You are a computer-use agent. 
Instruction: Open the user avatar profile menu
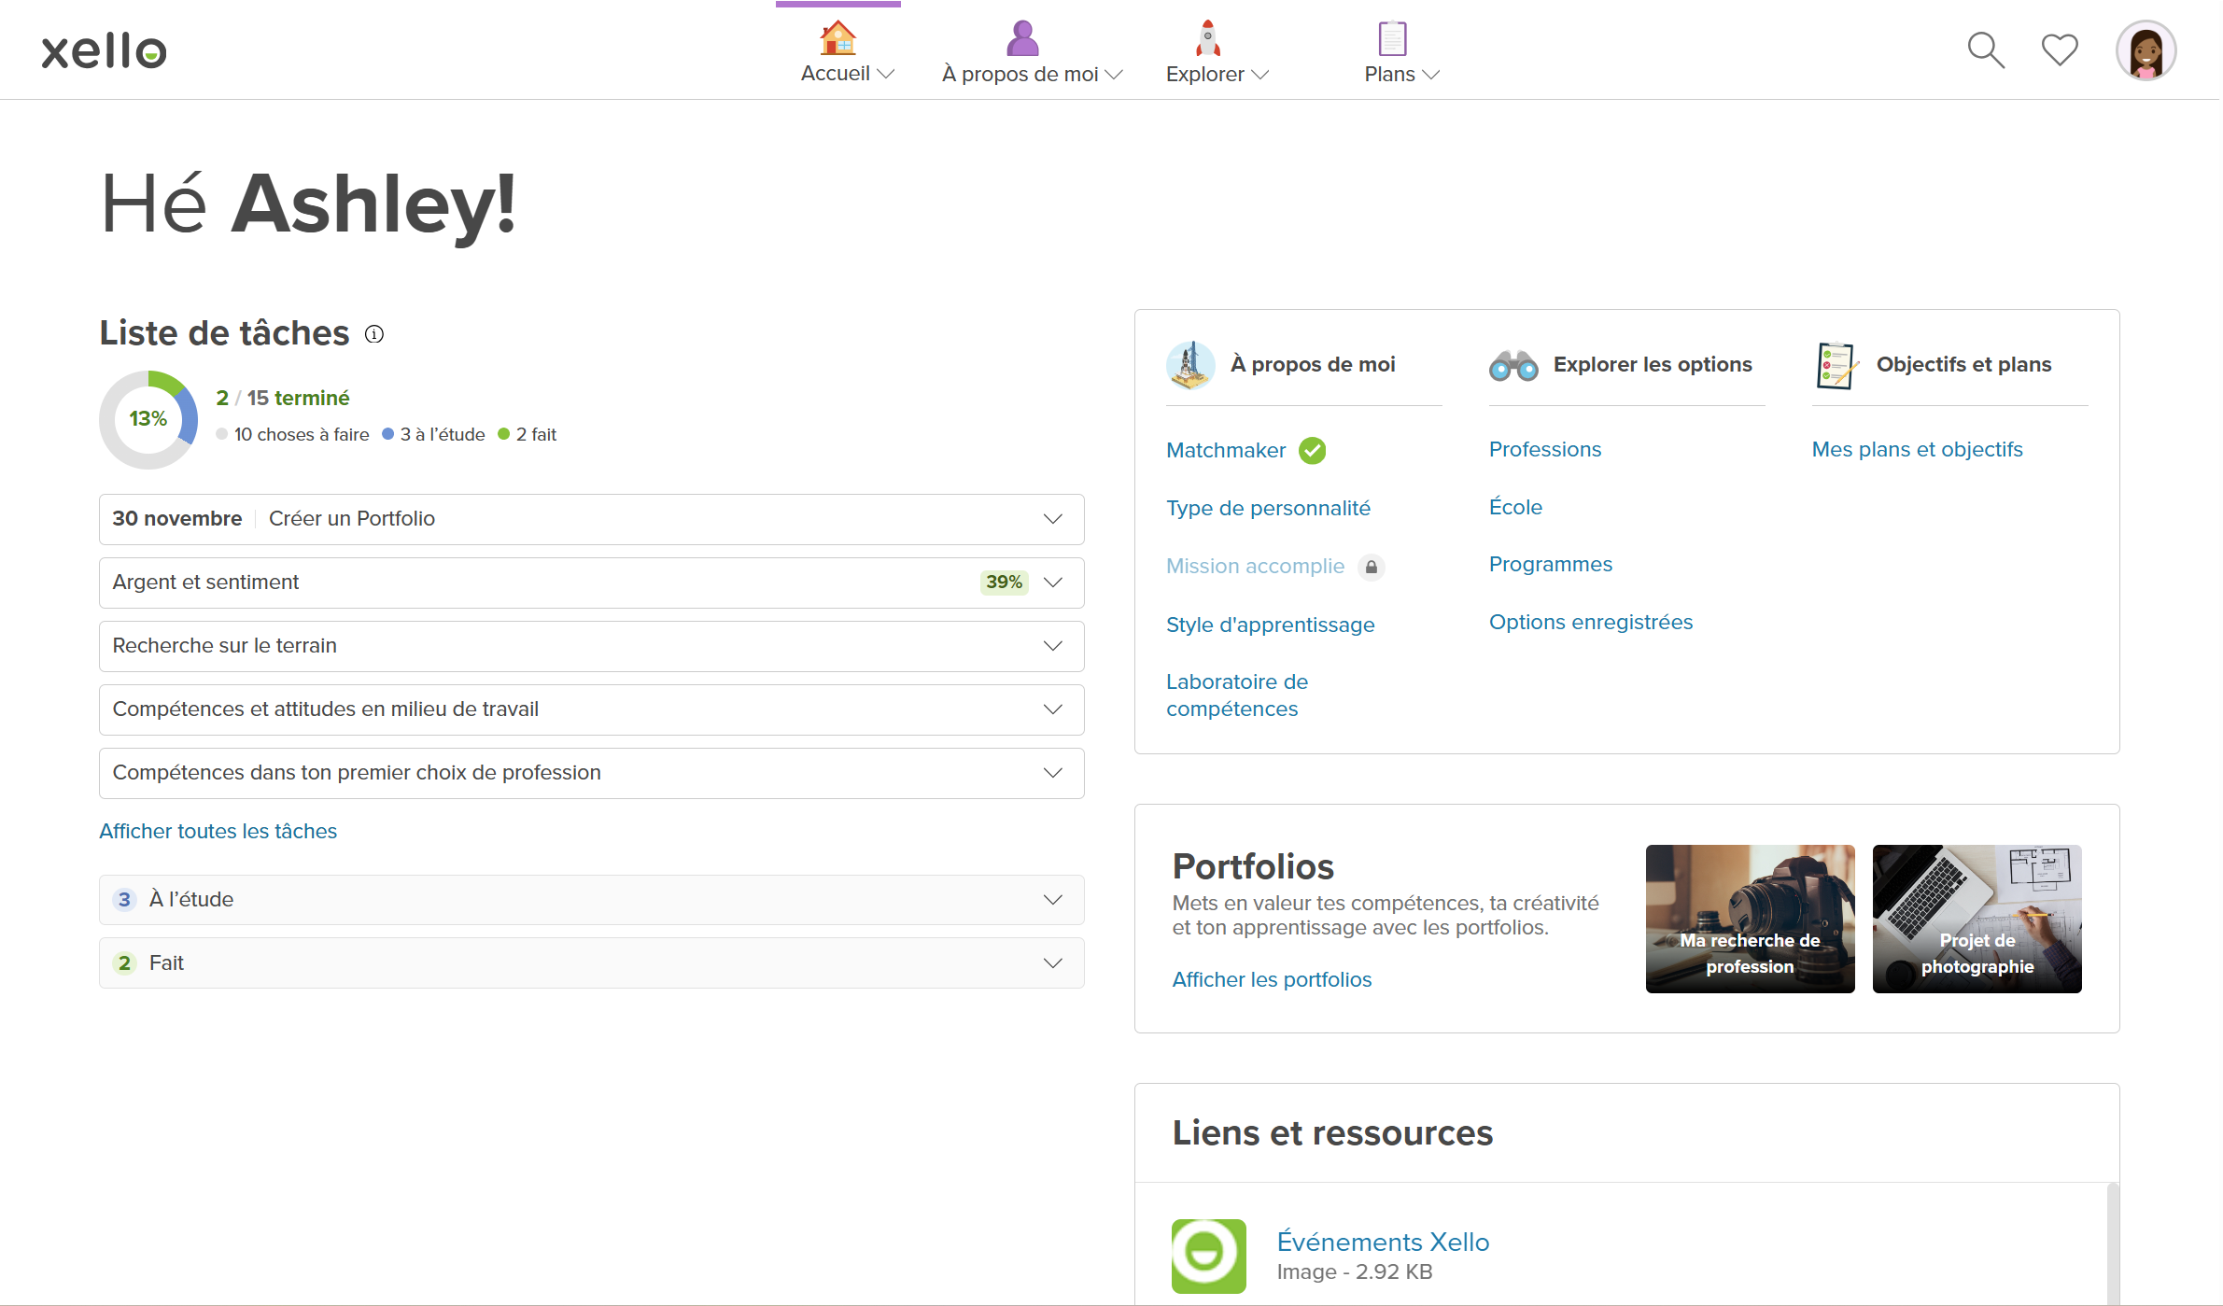click(2146, 50)
